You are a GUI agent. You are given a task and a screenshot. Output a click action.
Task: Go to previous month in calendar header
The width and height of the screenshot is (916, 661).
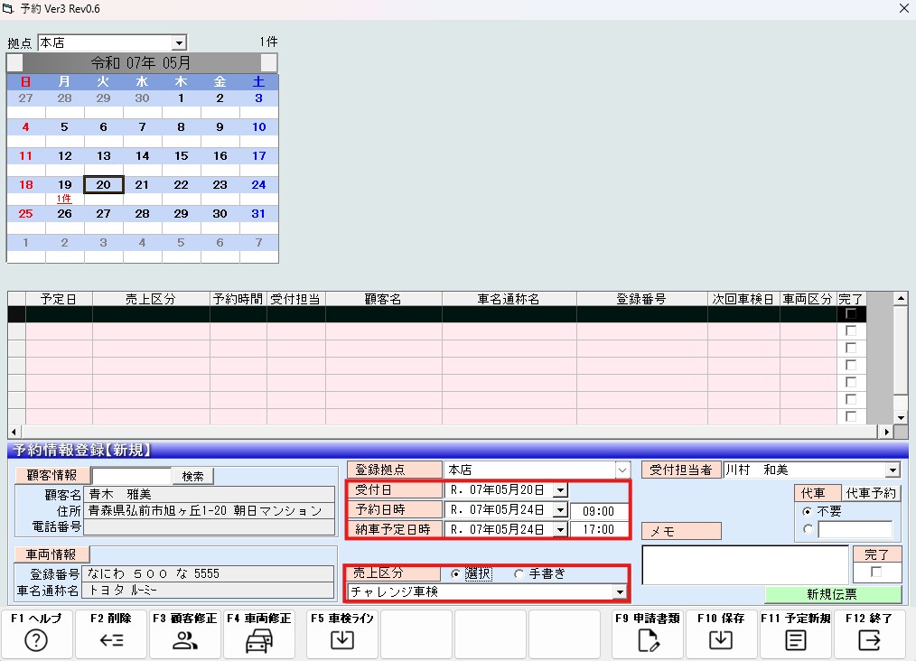pos(15,62)
